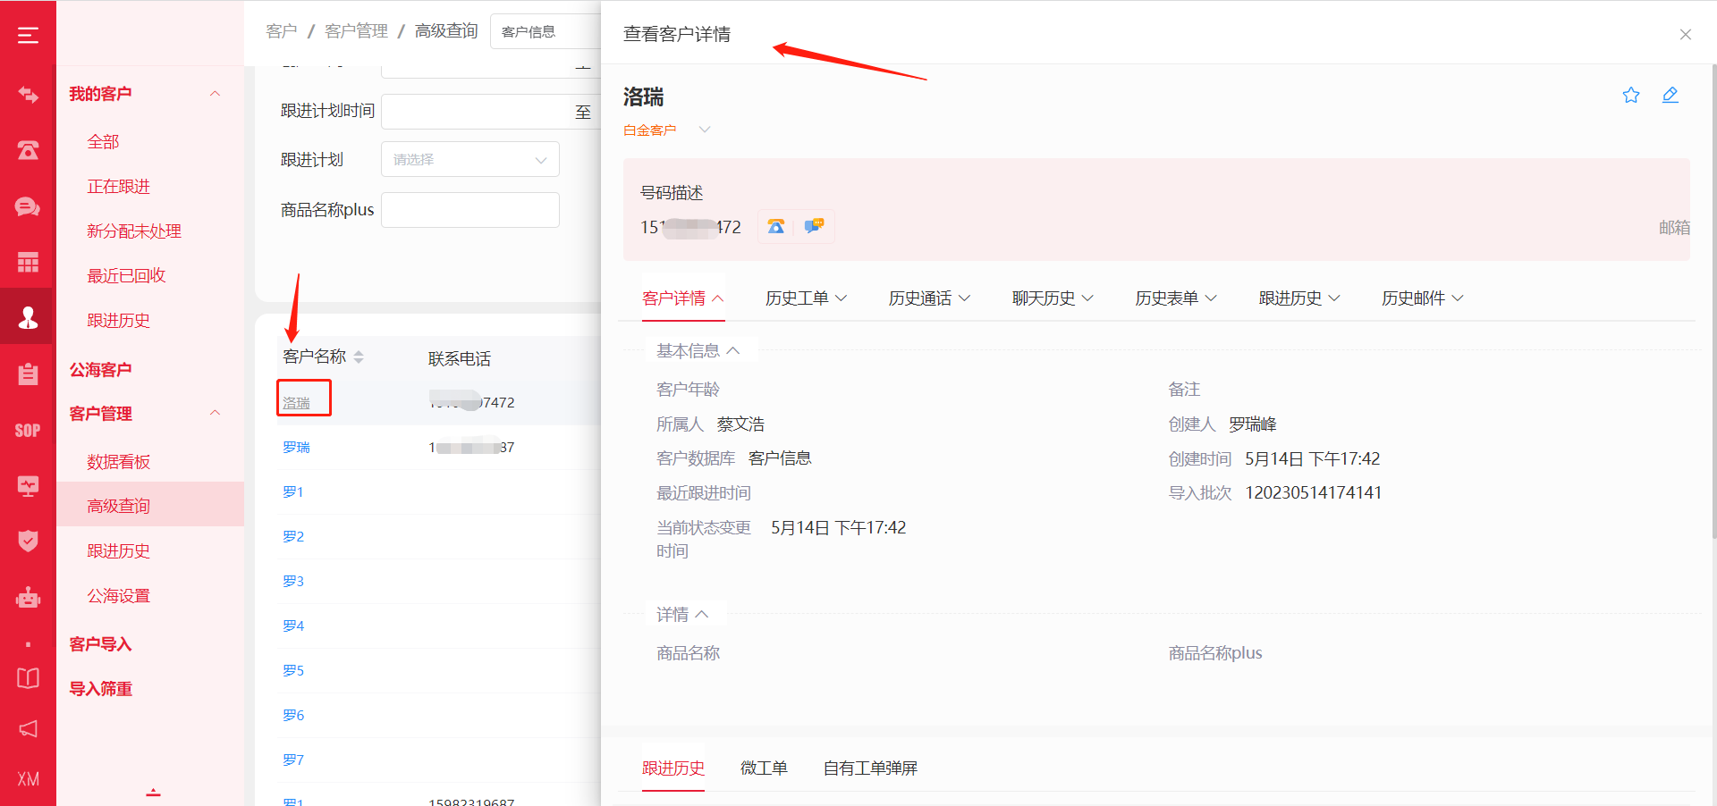Switch to the 微工单 tab
Viewport: 1717px width, 806px height.
(x=764, y=768)
